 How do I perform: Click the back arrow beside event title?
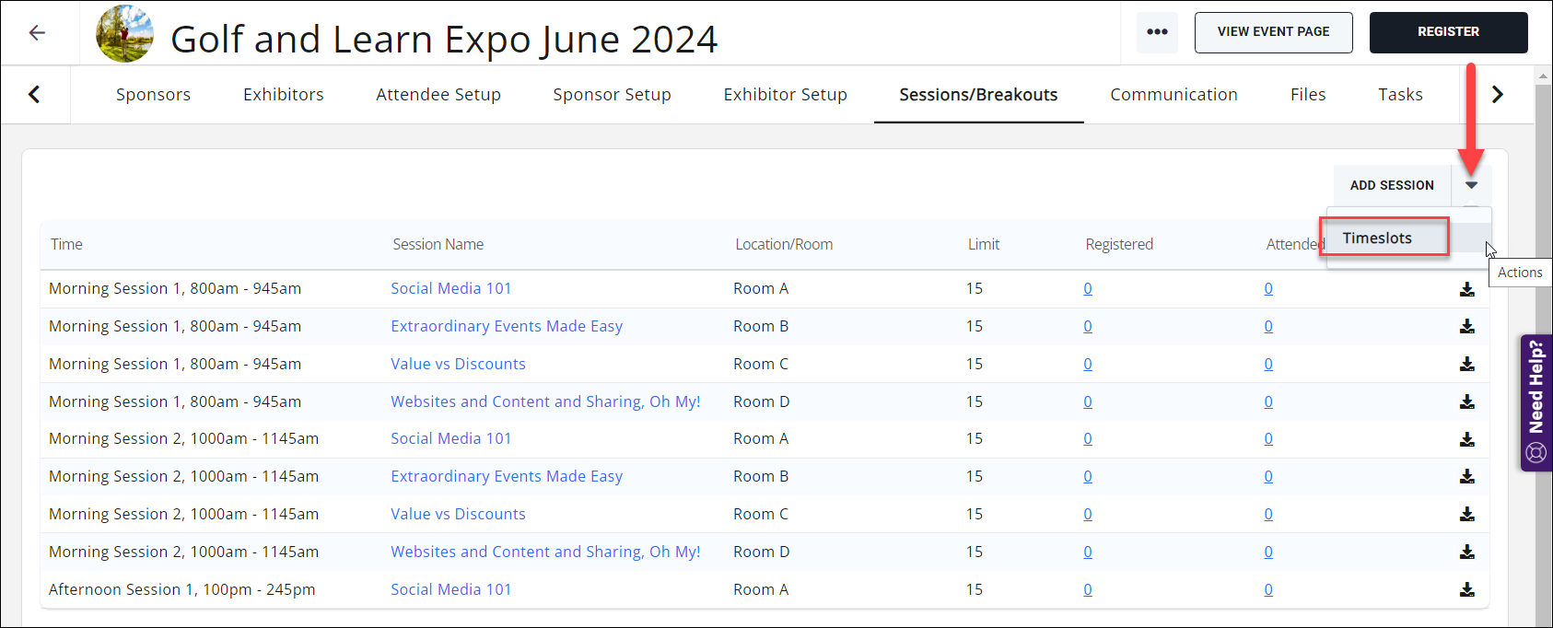tap(37, 33)
